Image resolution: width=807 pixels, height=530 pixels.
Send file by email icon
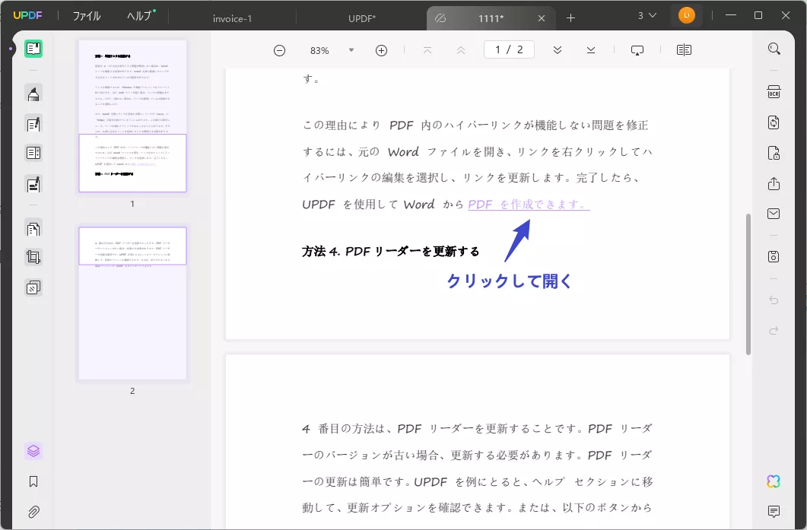[x=774, y=214]
